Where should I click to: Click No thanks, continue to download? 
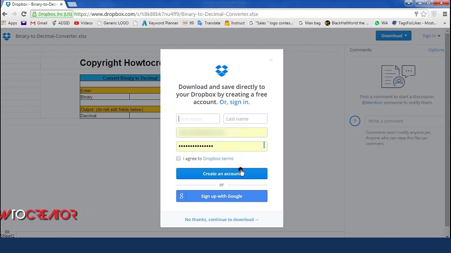click(x=222, y=219)
